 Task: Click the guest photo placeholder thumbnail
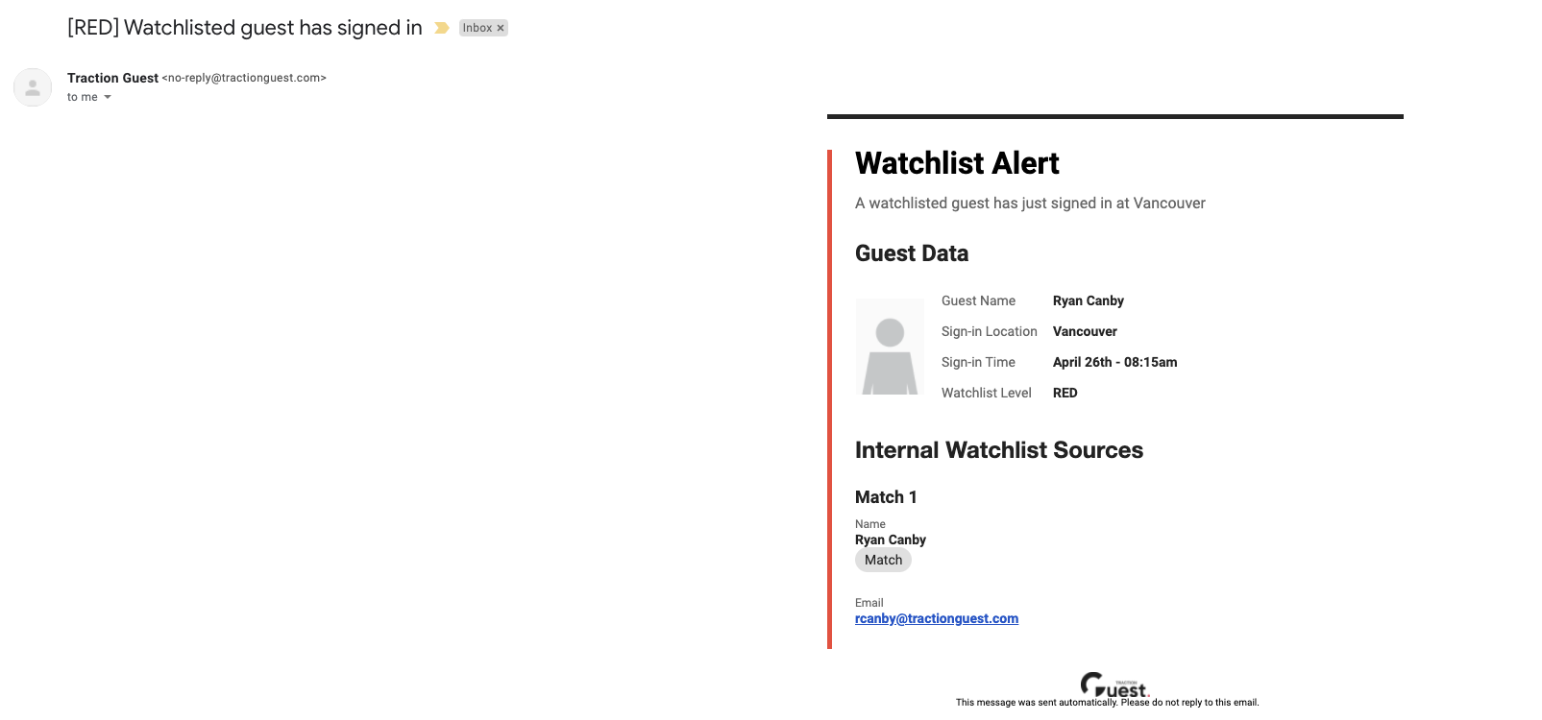point(890,347)
